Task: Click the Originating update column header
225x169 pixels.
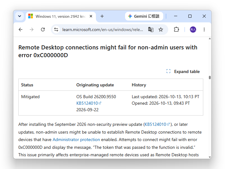Action: click(95, 85)
